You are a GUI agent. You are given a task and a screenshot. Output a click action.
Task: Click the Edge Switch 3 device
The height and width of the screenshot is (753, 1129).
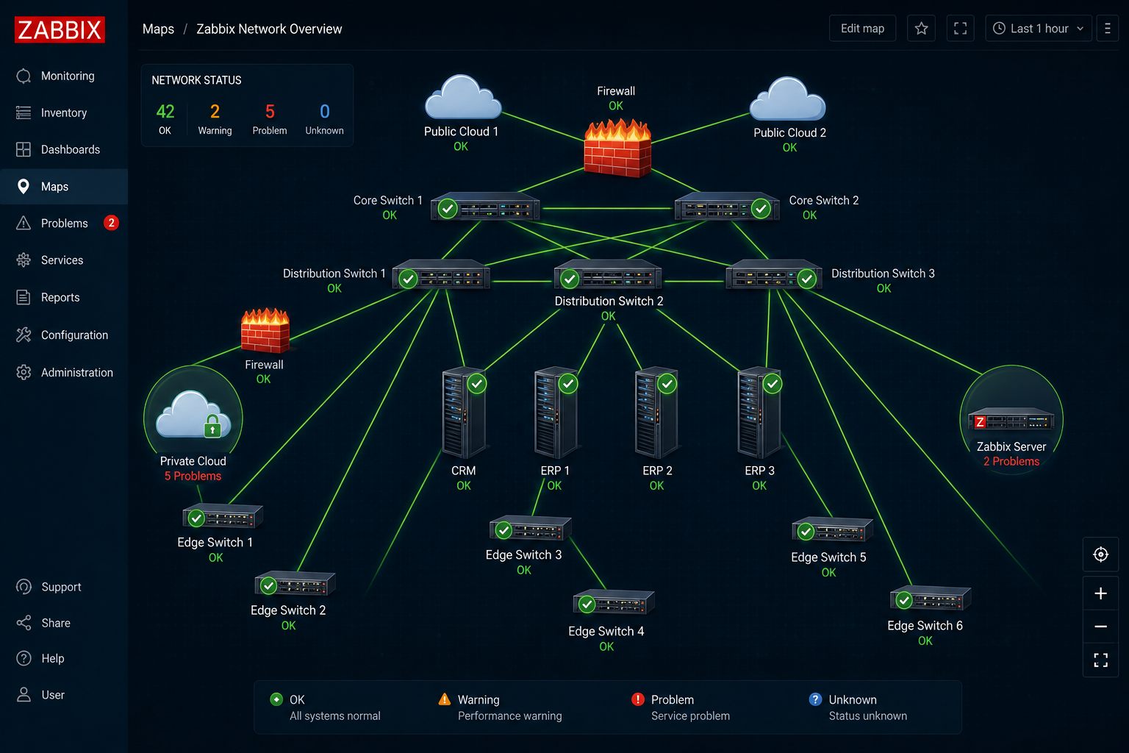pyautogui.click(x=531, y=529)
